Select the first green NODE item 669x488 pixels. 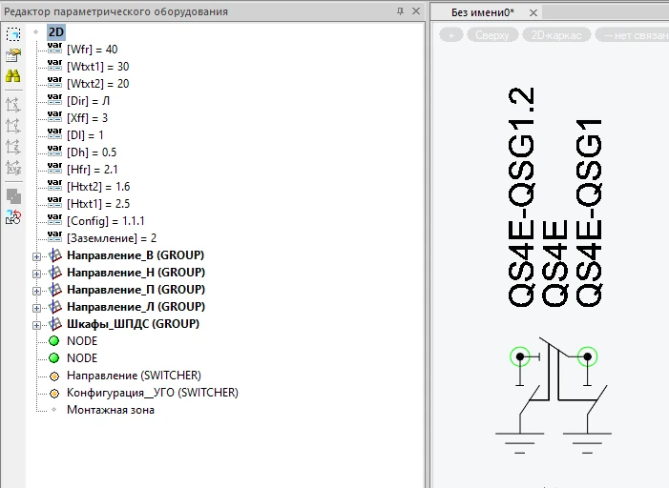(81, 341)
